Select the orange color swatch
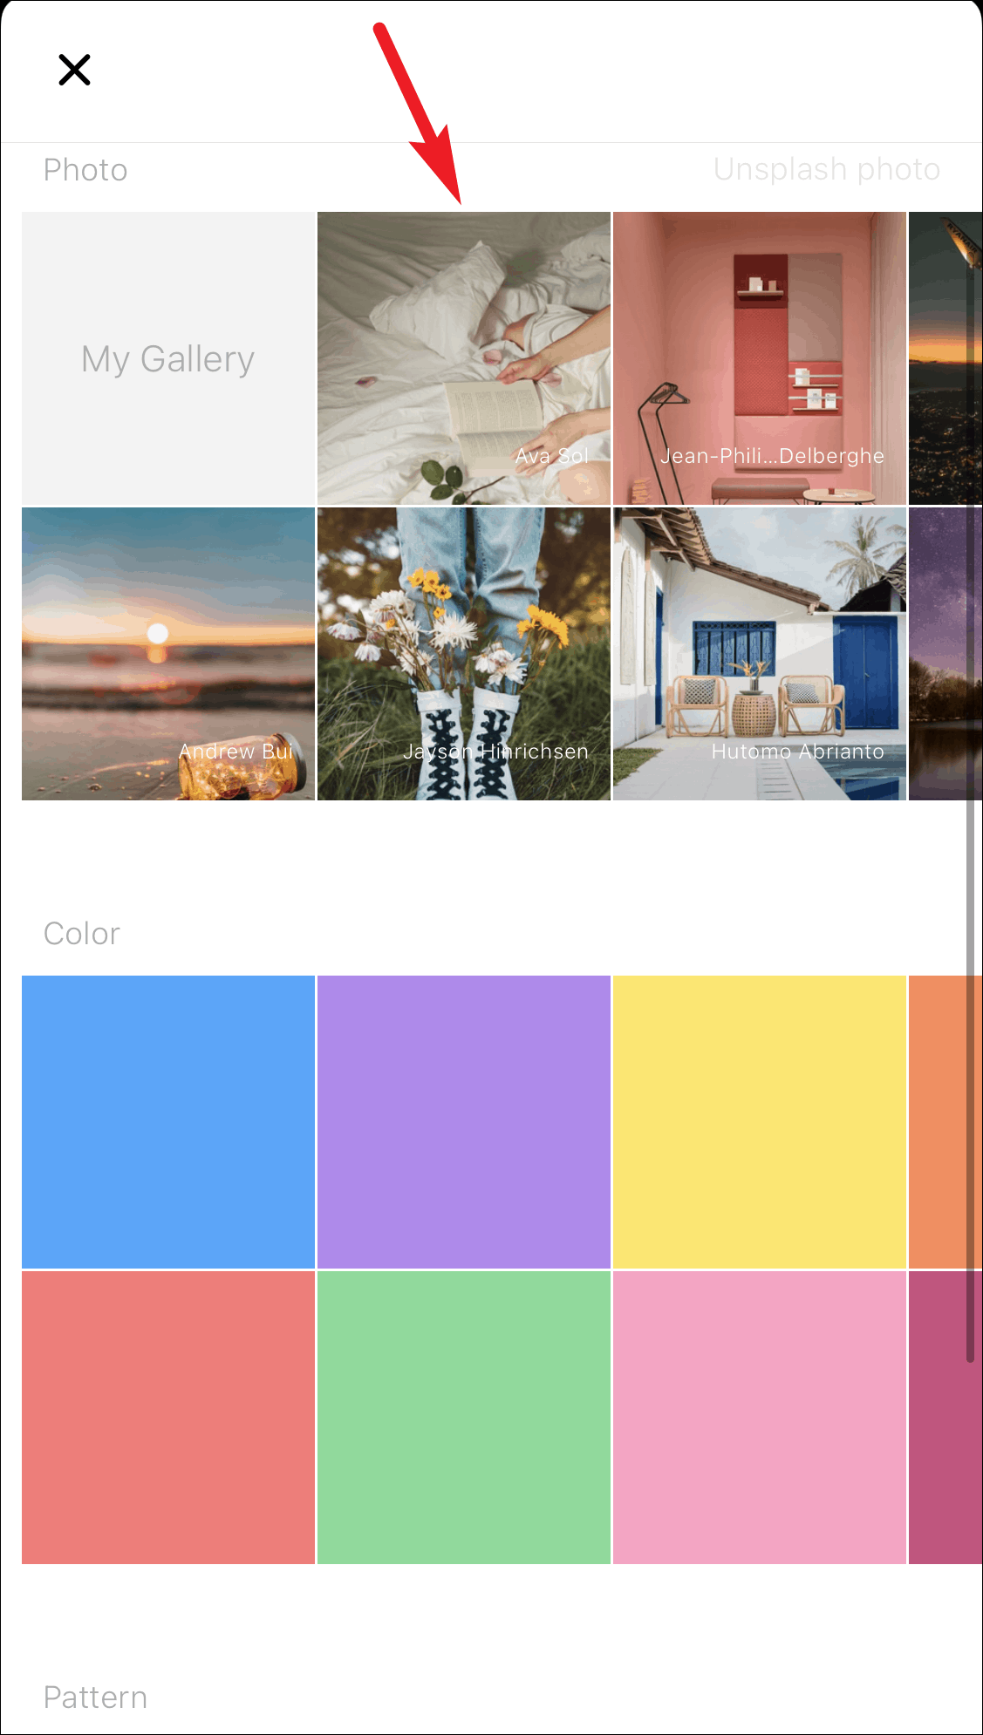The image size is (983, 1735). tap(945, 1122)
